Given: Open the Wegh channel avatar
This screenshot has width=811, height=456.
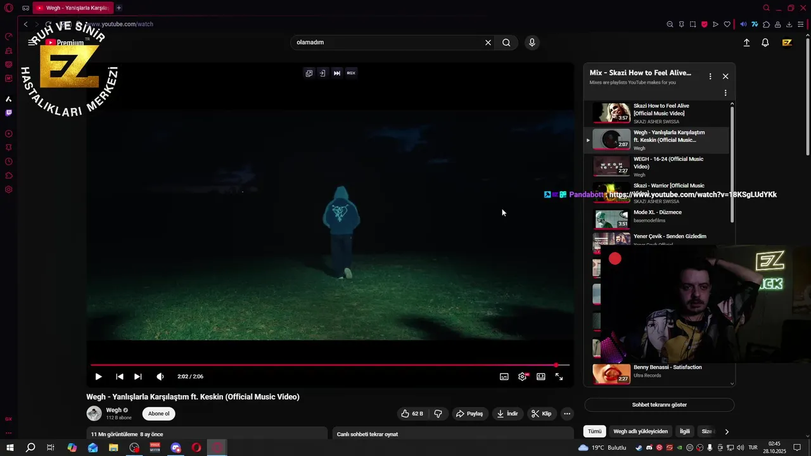Looking at the screenshot, I should coord(94,414).
